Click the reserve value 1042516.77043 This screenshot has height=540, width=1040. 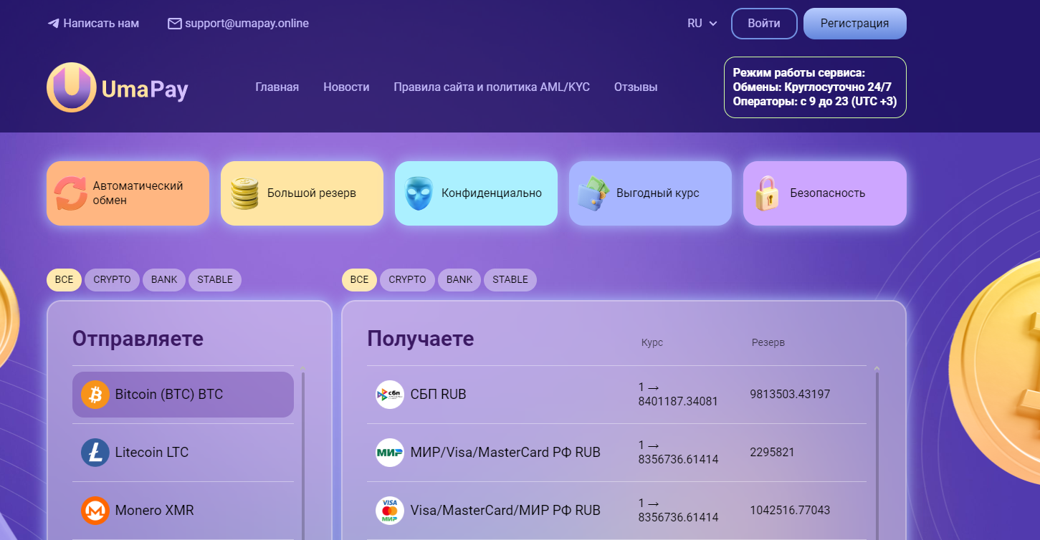tap(790, 511)
